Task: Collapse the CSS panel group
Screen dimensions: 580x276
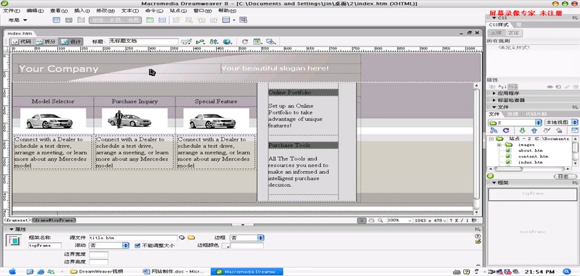Action: [x=494, y=18]
